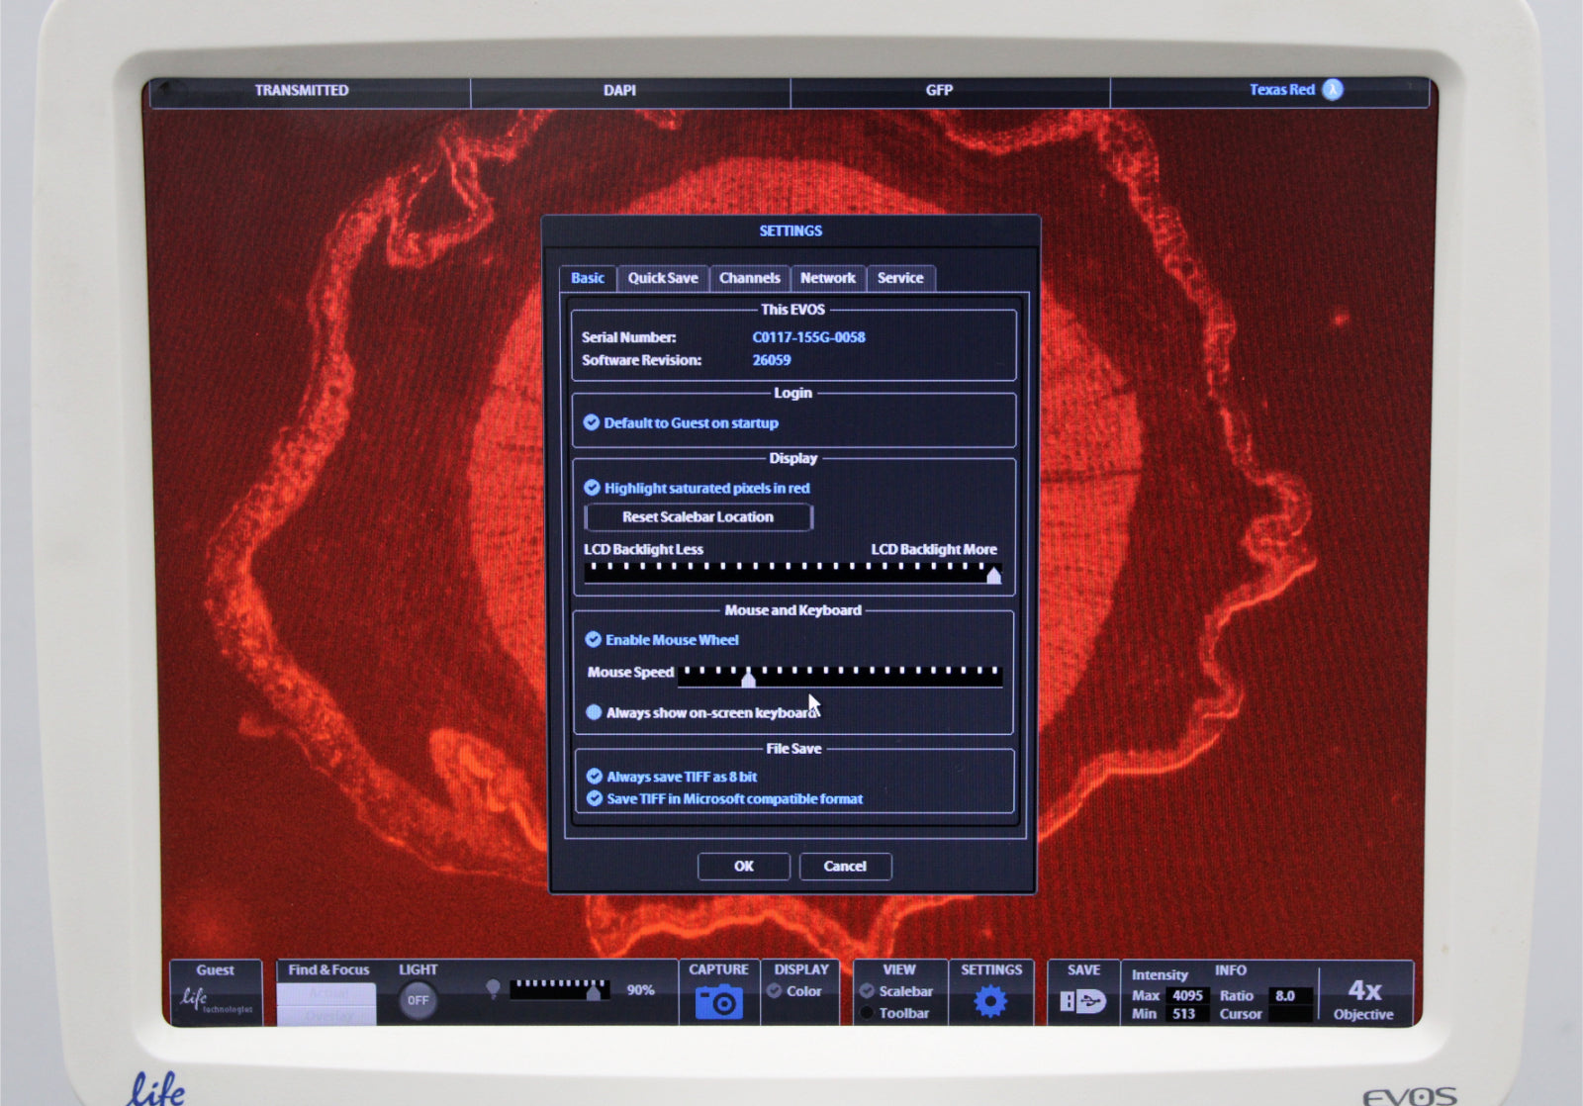Screen dimensions: 1583x1106
Task: Disable Highlight saturated pixels in red
Action: (592, 488)
